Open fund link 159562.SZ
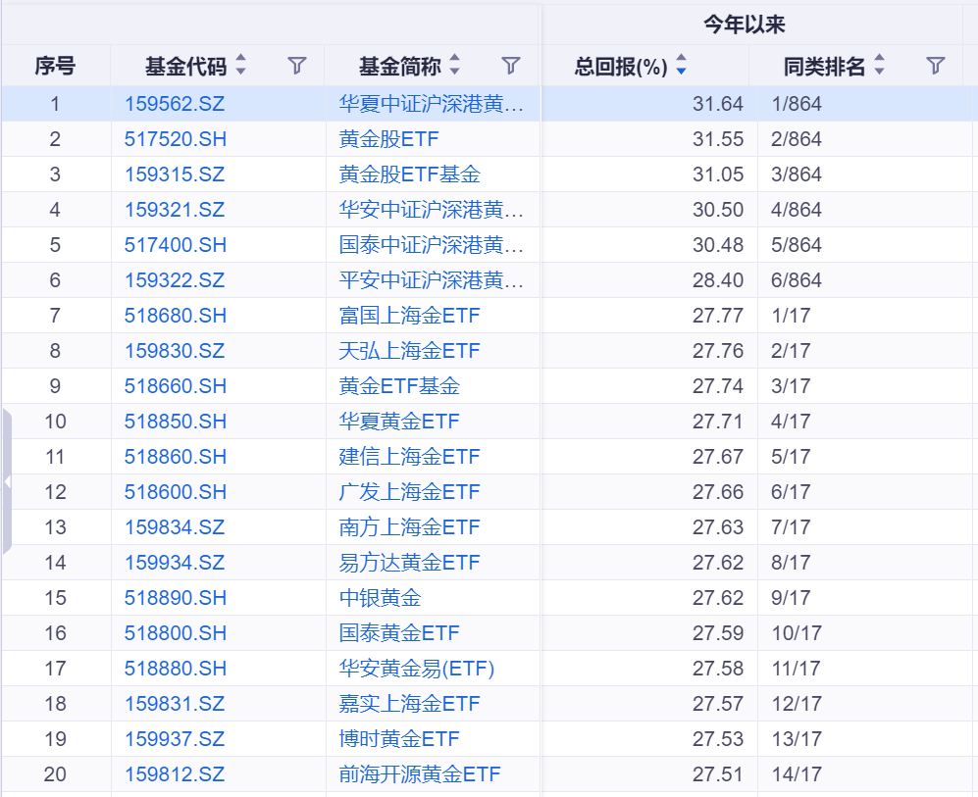 175,103
